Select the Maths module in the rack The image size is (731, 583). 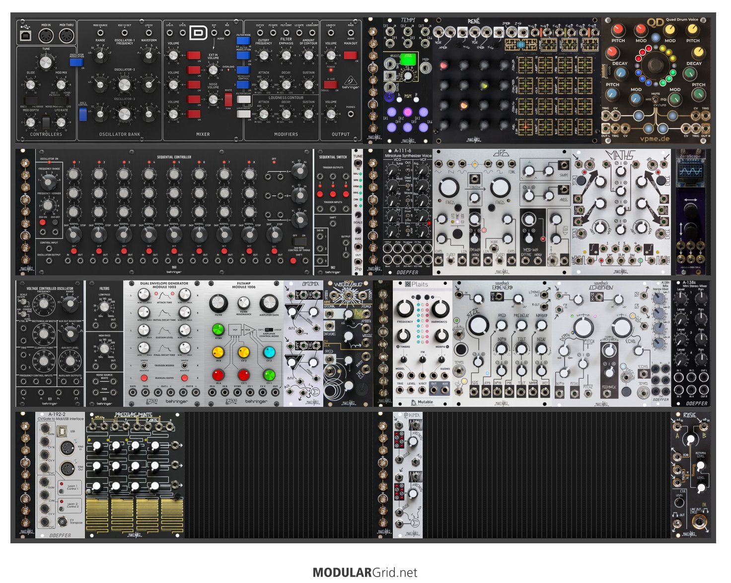(621, 212)
